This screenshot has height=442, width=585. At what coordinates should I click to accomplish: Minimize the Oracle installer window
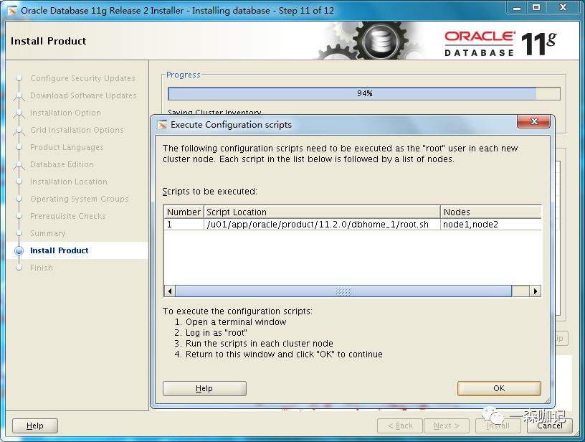click(516, 9)
